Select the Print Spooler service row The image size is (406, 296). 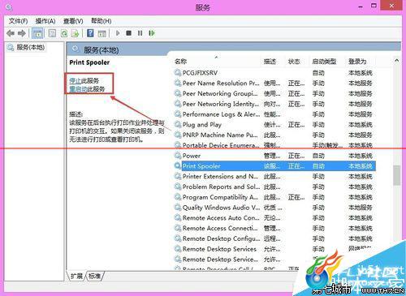[x=275, y=166]
